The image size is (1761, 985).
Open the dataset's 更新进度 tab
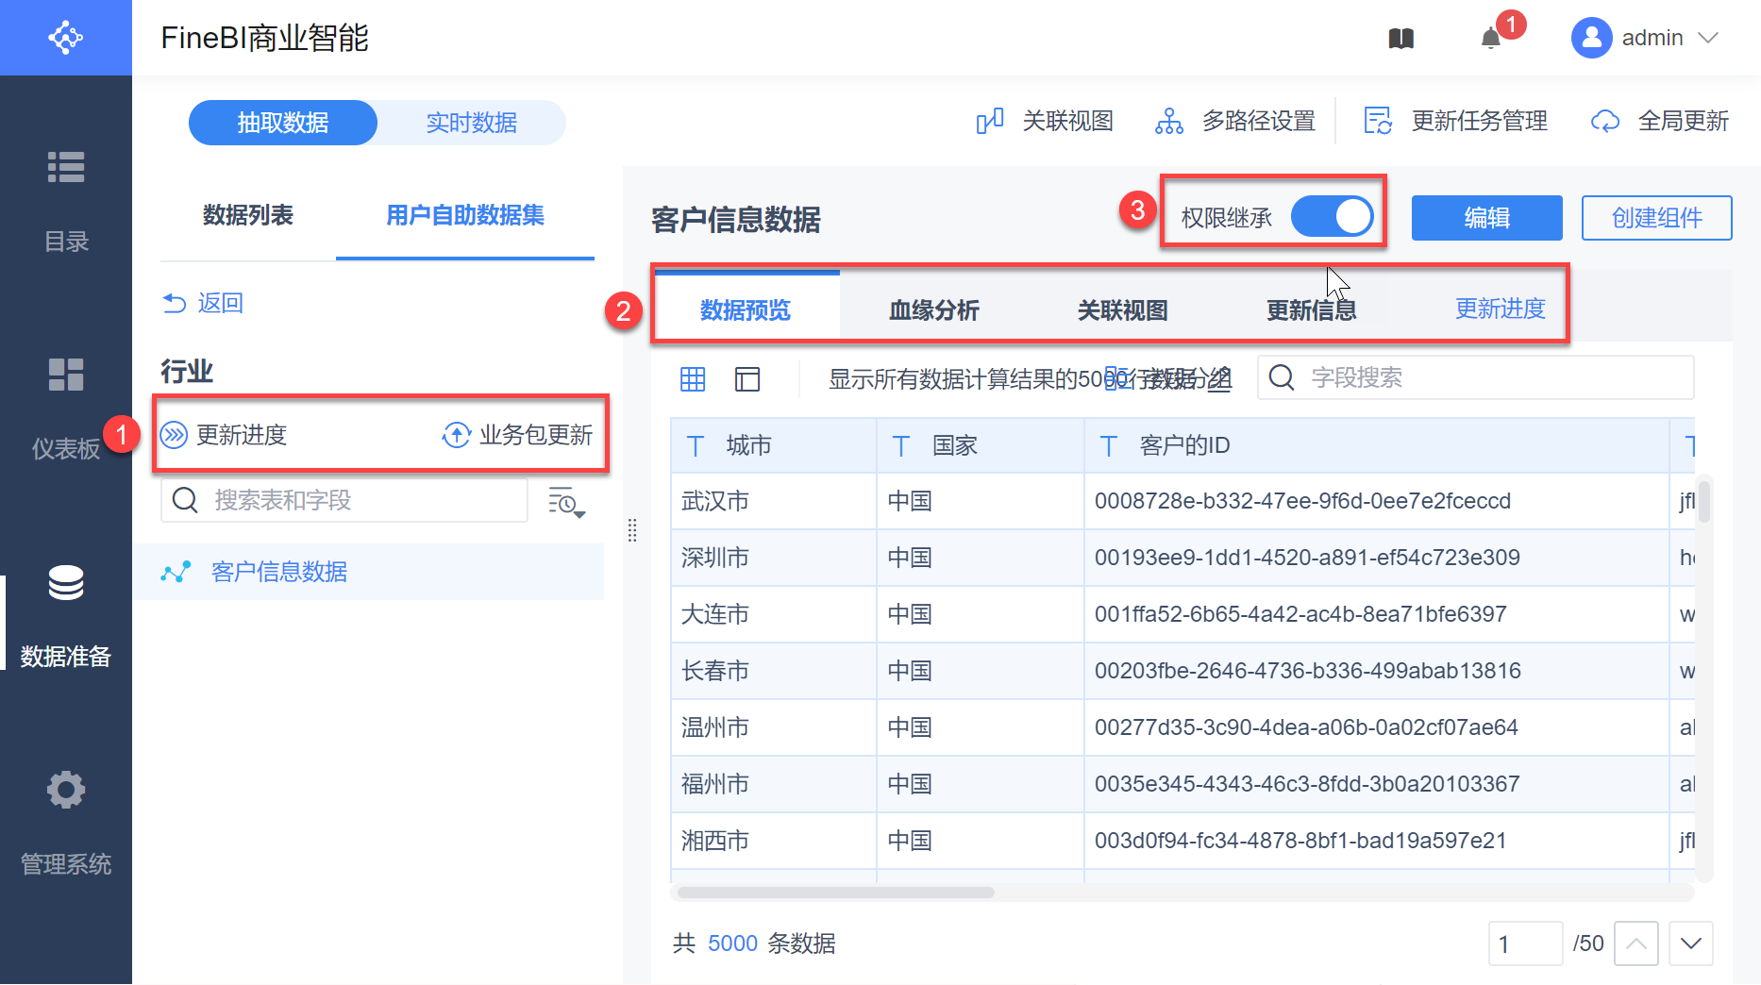coord(1501,309)
